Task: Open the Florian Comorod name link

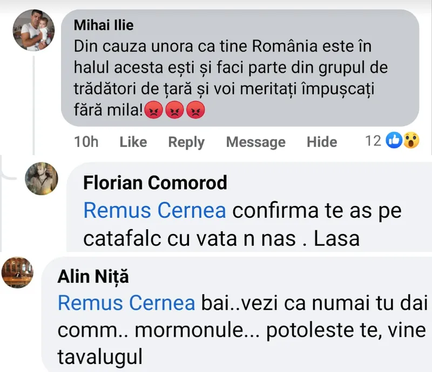Action: [x=155, y=183]
